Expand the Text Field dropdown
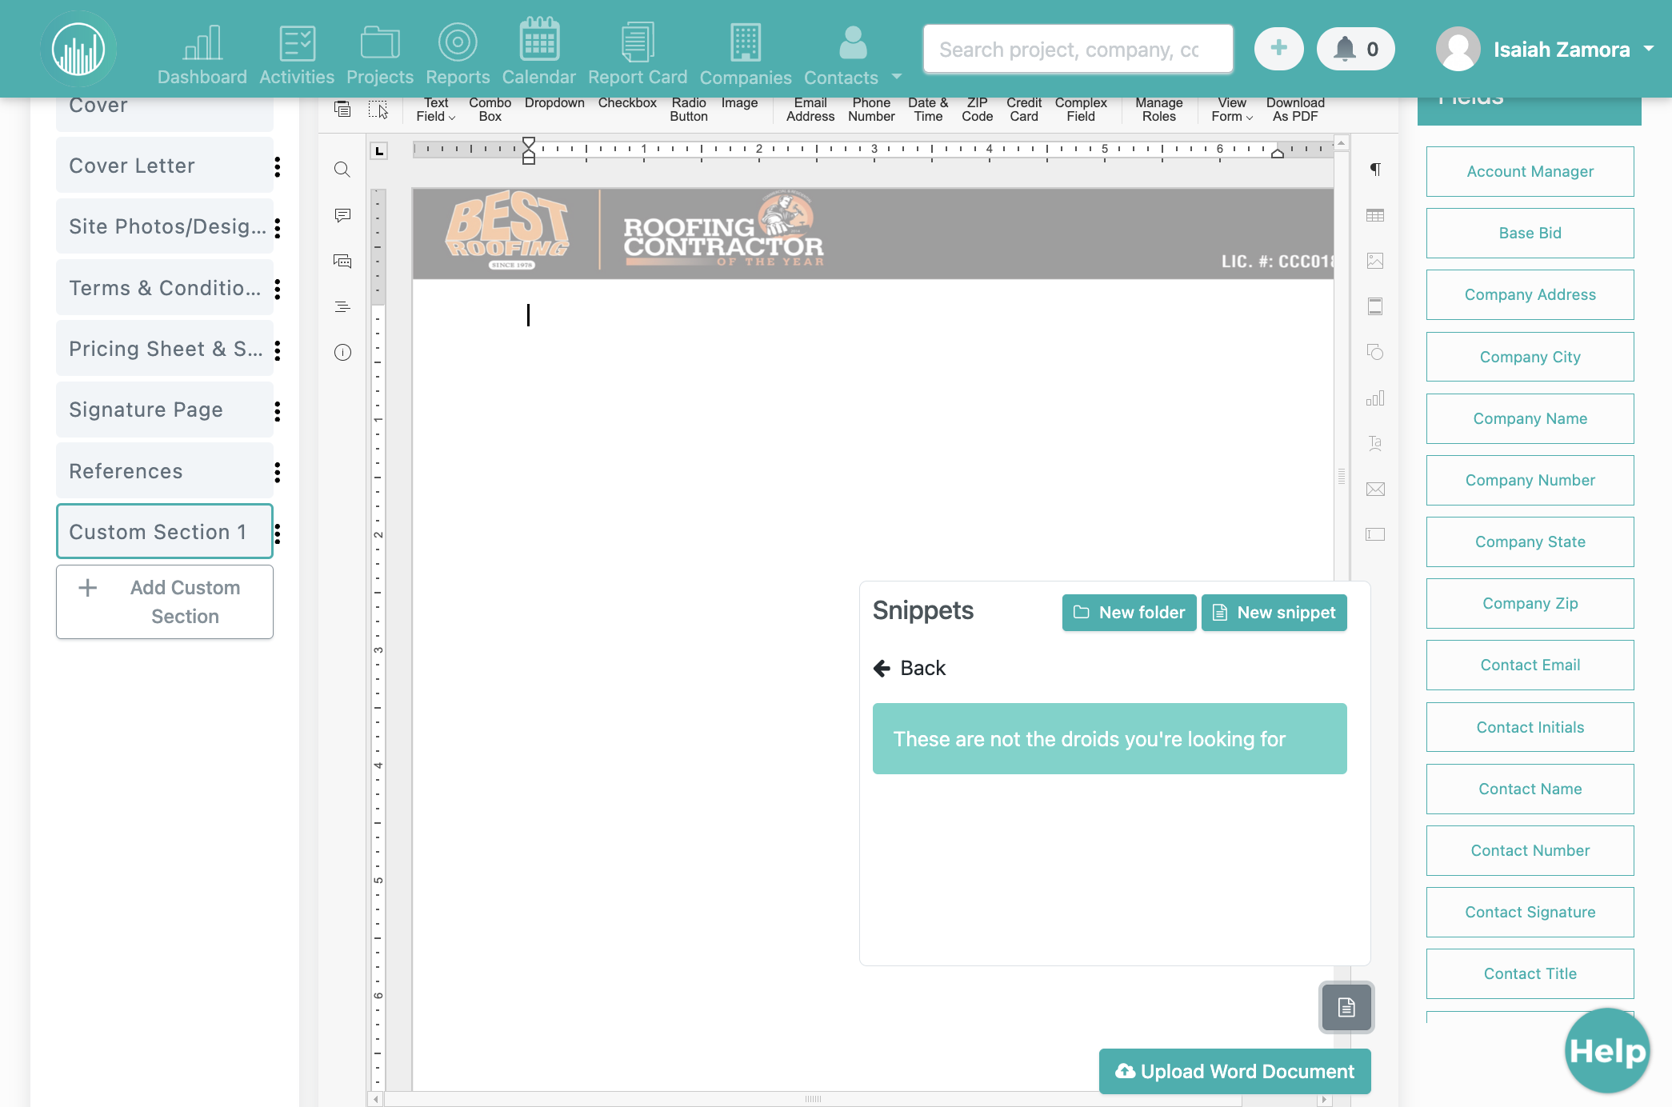The image size is (1672, 1107). [436, 110]
